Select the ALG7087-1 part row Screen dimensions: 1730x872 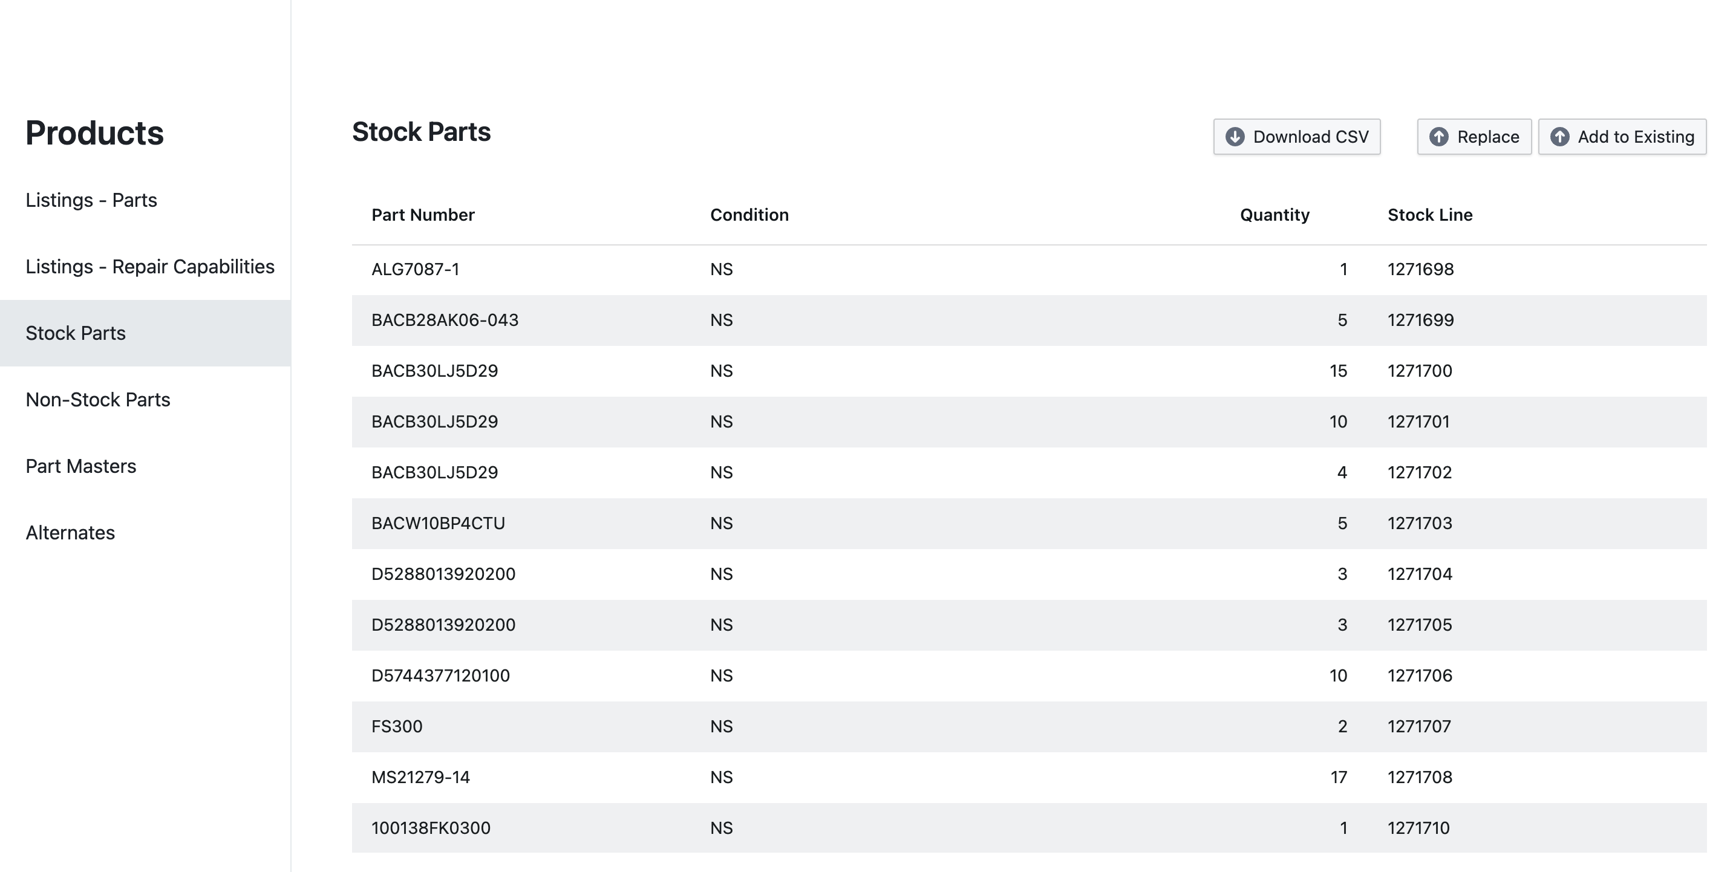[x=415, y=269]
